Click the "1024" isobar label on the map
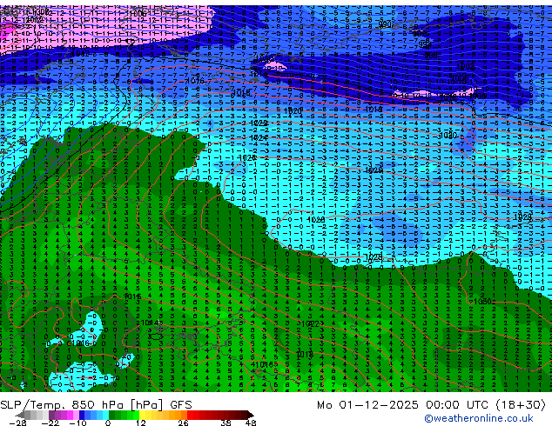Viewport: 552px width, 426px height. [x=259, y=138]
